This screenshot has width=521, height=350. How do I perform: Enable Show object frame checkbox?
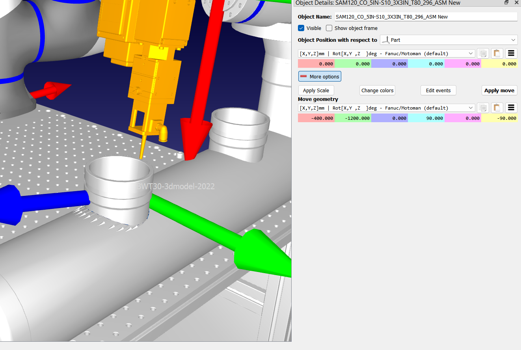[x=329, y=28]
